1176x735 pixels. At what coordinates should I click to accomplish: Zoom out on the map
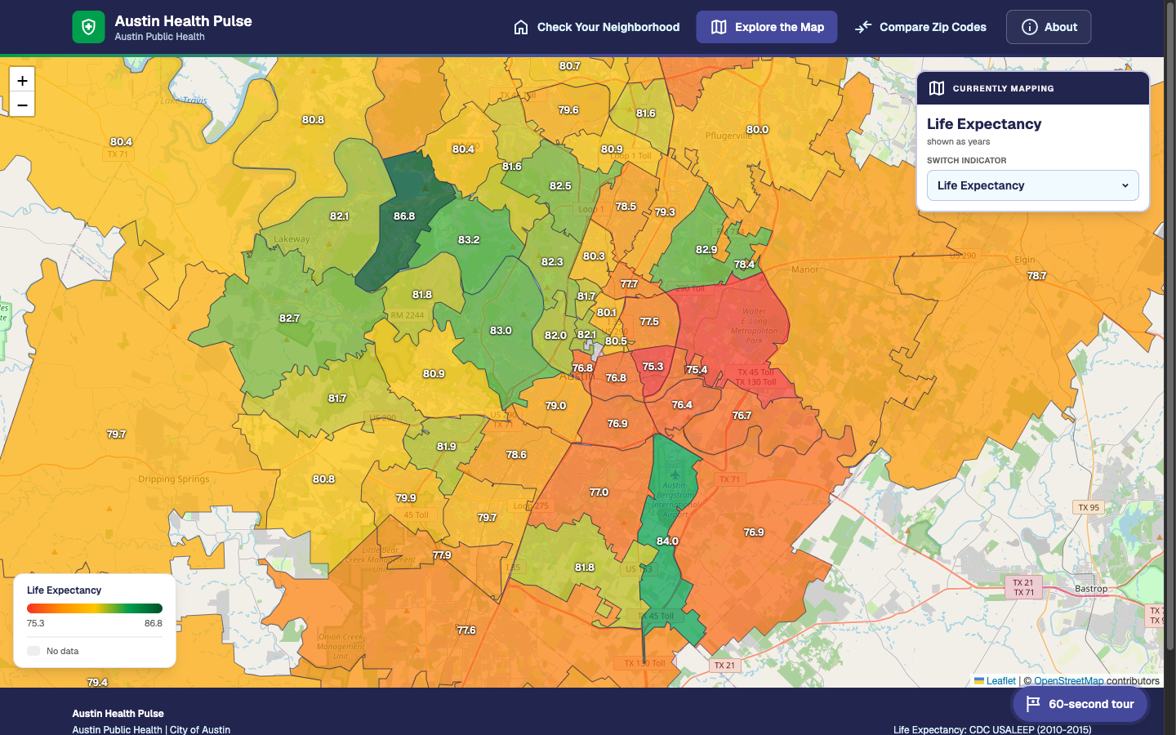pos(22,105)
